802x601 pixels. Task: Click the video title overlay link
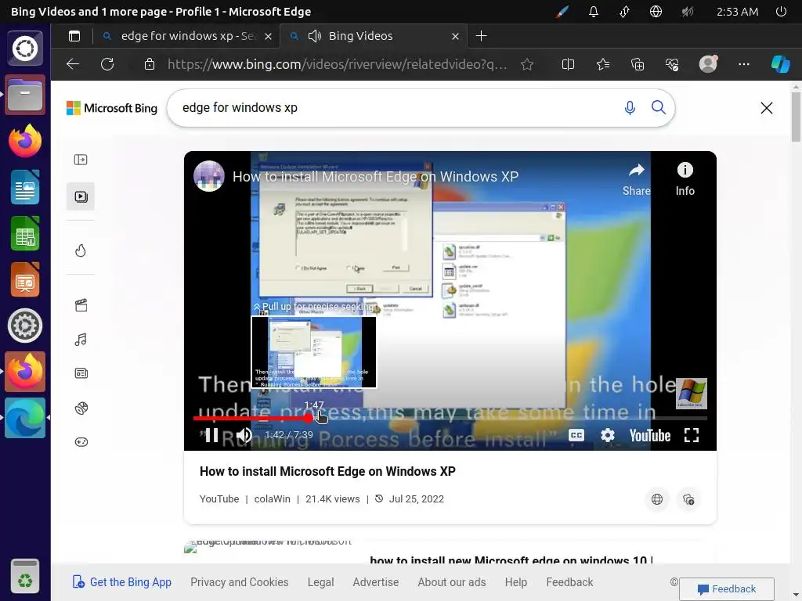coord(375,177)
